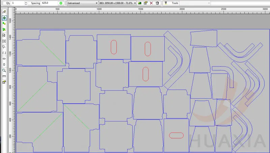Select the ruler measure tool

click(4, 76)
